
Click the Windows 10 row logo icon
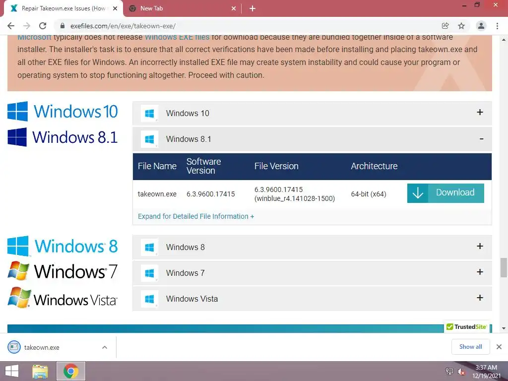click(150, 114)
